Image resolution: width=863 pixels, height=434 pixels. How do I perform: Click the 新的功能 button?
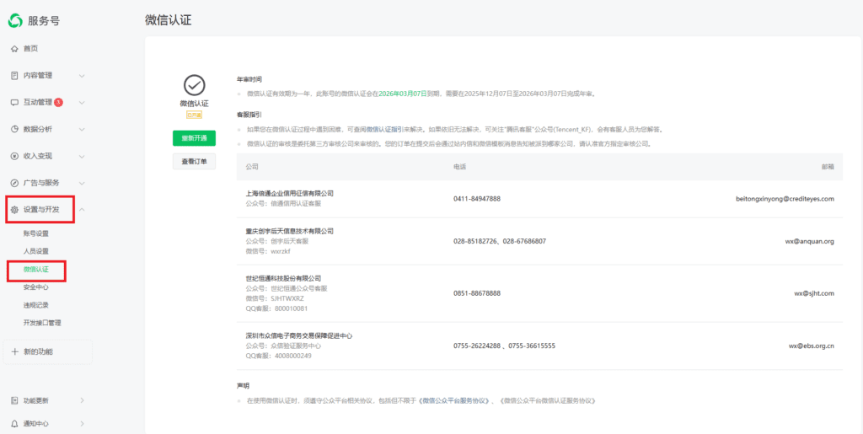[x=47, y=351]
